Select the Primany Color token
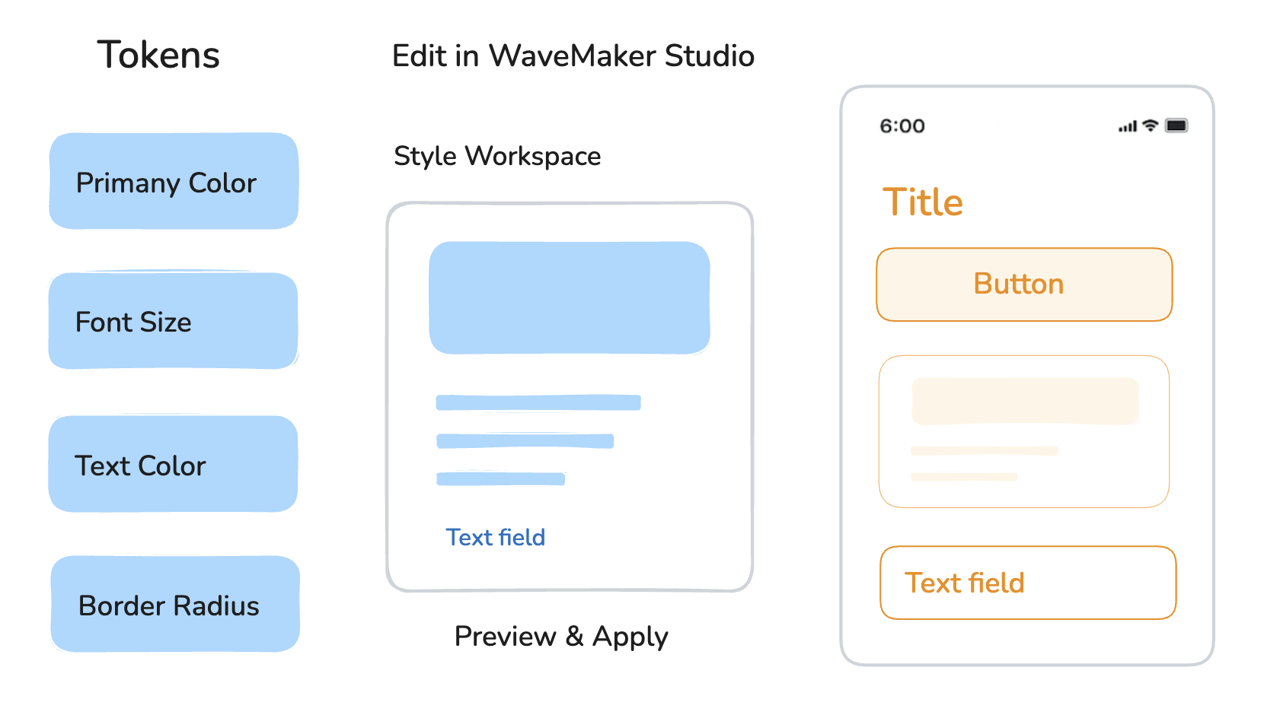 pyautogui.click(x=174, y=182)
